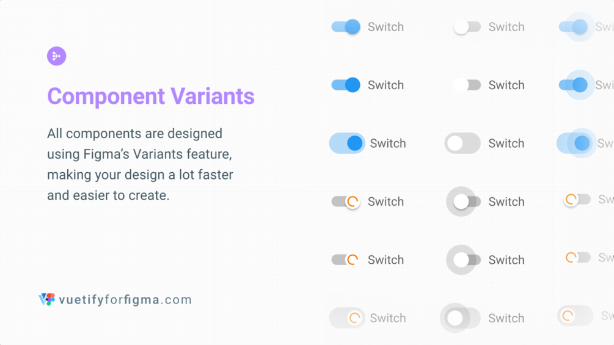This screenshot has height=345, width=614.
Task: Toggle the glowing blue switch in top-right corner
Action: [574, 27]
